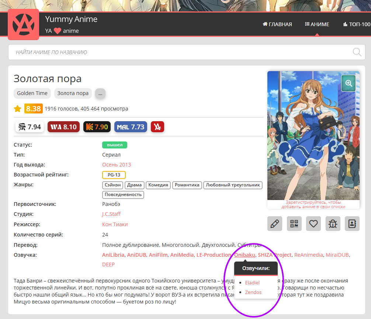Image resolution: width=371 pixels, height=319 pixels.
Task: Click the heart favorite icon
Action: click(x=313, y=224)
